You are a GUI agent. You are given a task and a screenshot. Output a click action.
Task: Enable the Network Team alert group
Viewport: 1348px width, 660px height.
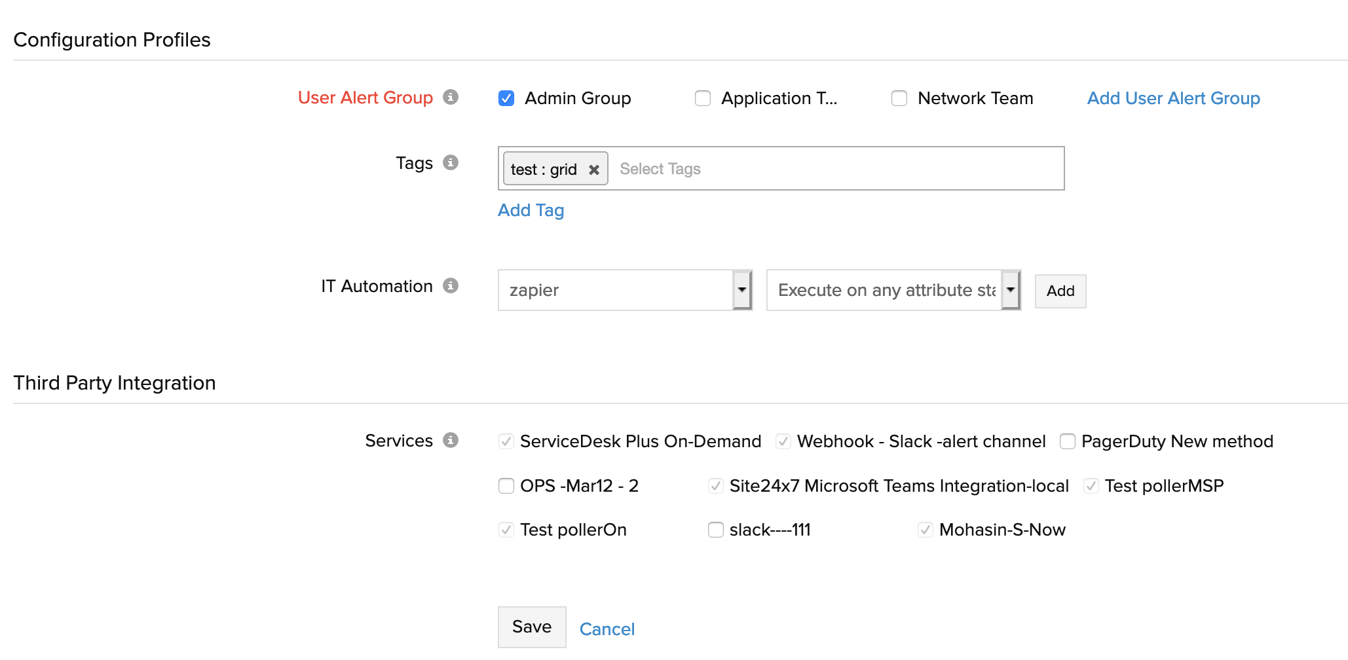pos(899,98)
